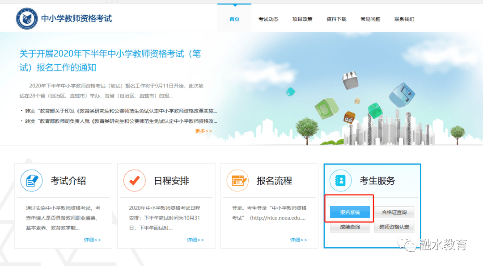Click the highlighted 报名系统 button
This screenshot has height=266, width=483.
[x=349, y=212]
